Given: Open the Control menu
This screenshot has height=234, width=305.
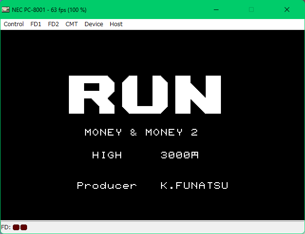Looking at the screenshot, I should [14, 24].
